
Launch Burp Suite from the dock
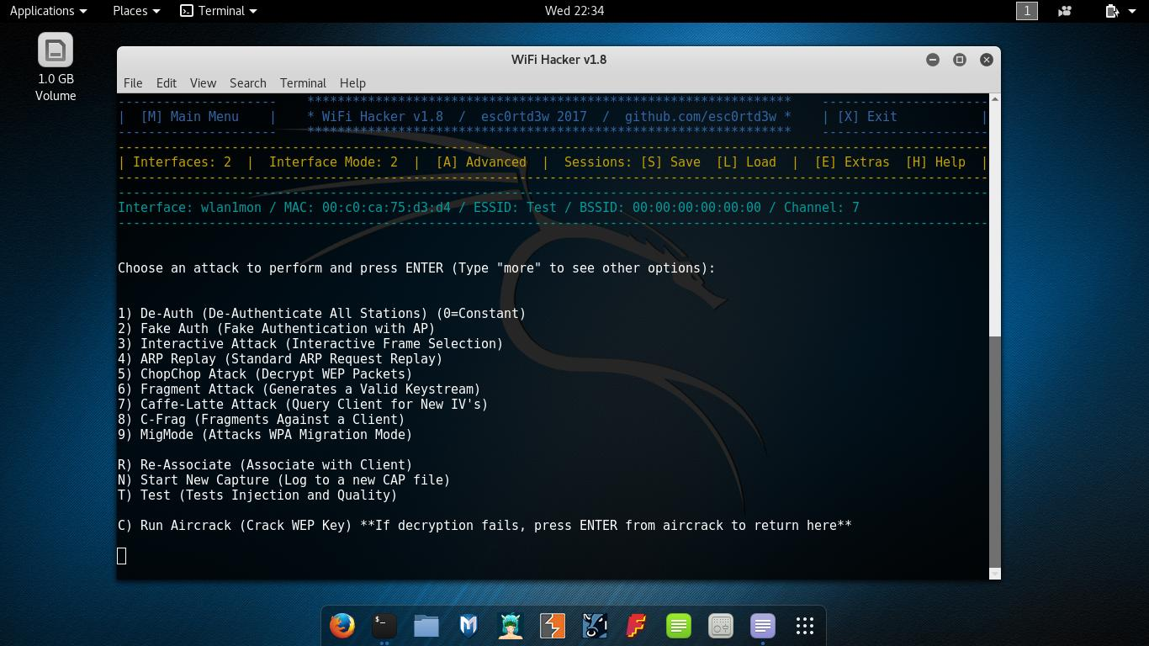(552, 626)
